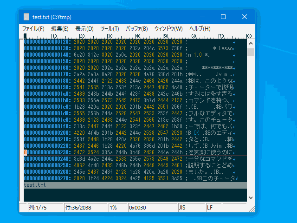Screen dimensions: 297x223
Task: Click the LF line-ending status field
Action: coord(213,208)
